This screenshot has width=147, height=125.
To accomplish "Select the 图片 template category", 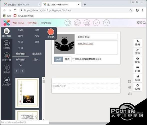I will [20, 36].
